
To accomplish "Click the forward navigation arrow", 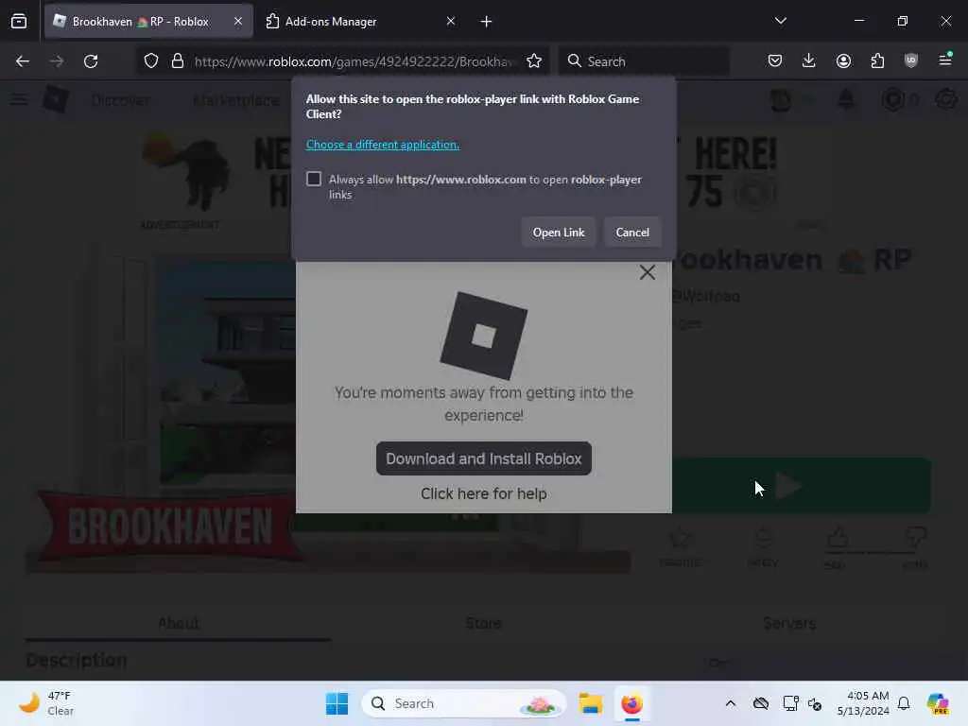I will tap(57, 61).
